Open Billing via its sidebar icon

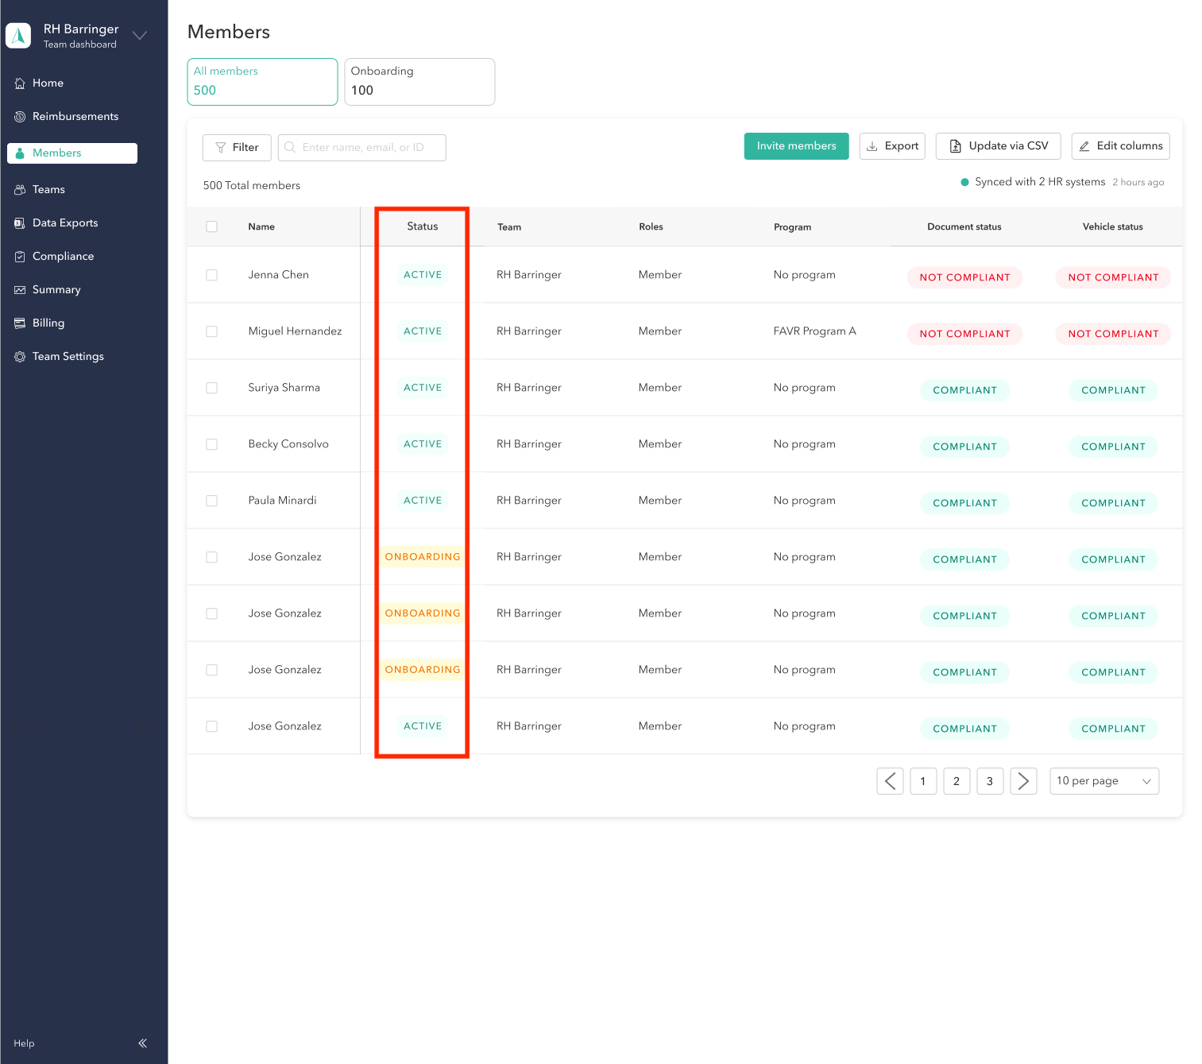[20, 323]
